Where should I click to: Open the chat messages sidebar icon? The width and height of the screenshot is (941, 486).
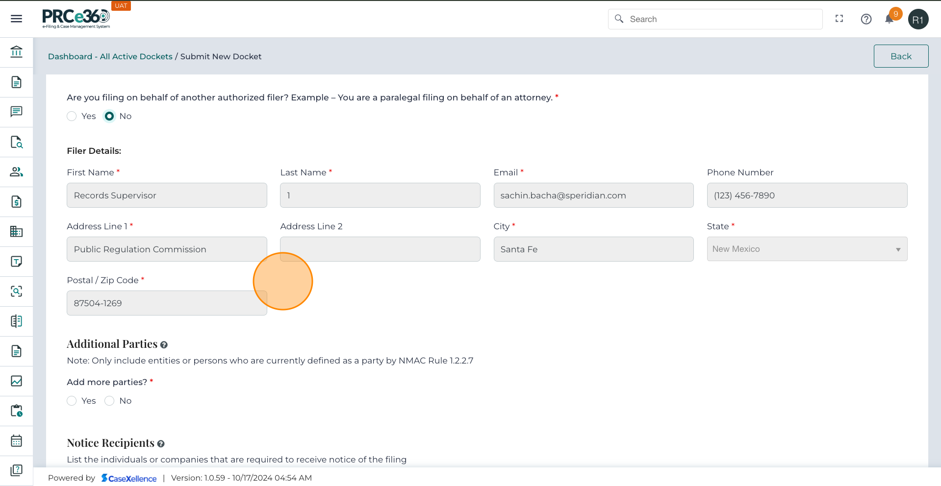coord(16,112)
